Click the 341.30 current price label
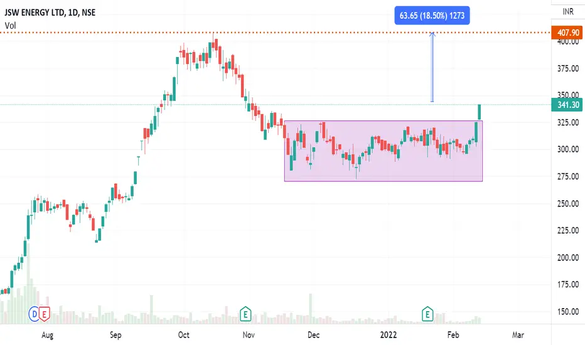The image size is (585, 345). (567, 105)
